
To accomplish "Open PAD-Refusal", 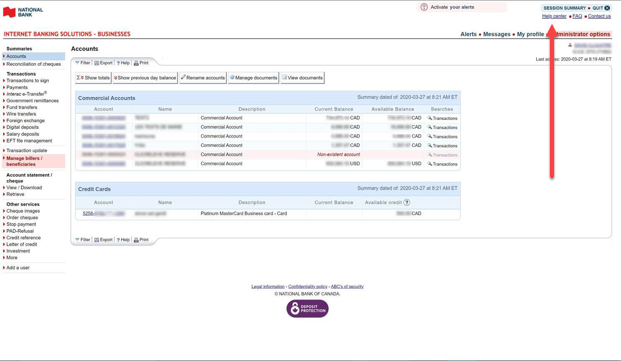I will (x=20, y=231).
